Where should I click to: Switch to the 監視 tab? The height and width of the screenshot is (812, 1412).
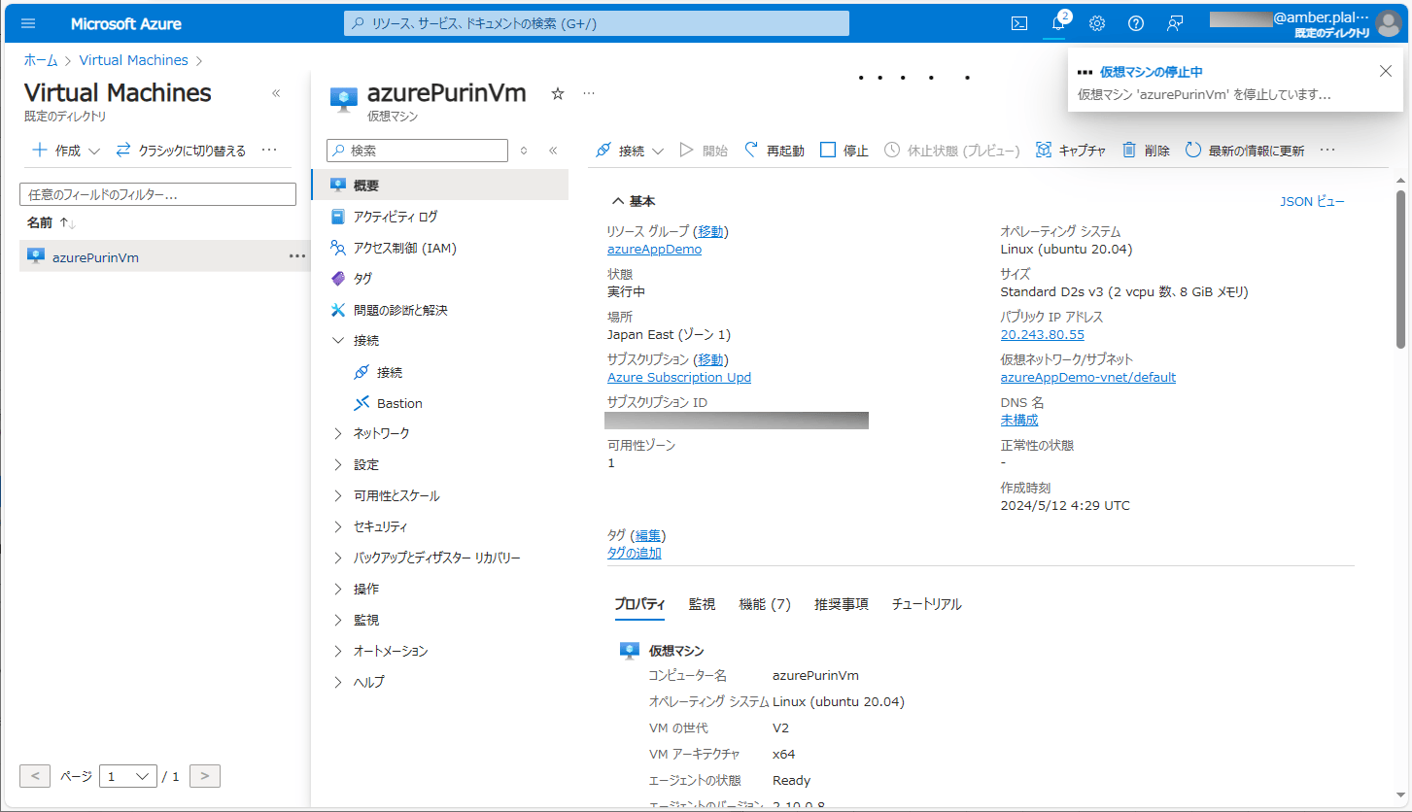702,604
